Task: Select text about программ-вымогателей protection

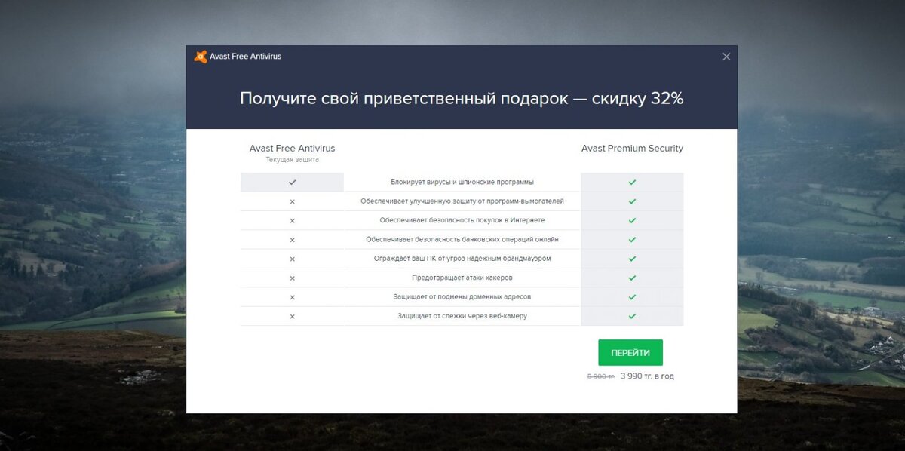Action: 462,201
